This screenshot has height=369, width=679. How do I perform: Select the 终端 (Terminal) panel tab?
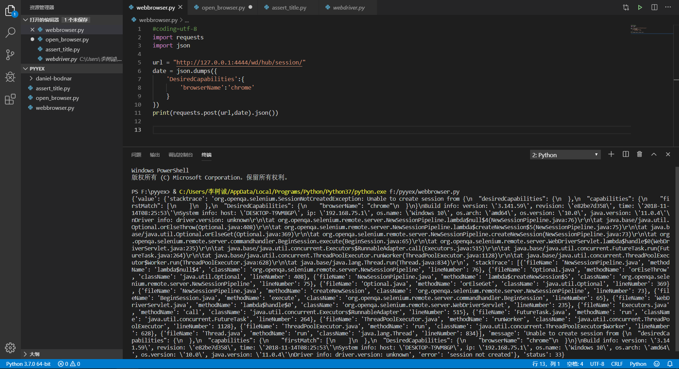(207, 155)
